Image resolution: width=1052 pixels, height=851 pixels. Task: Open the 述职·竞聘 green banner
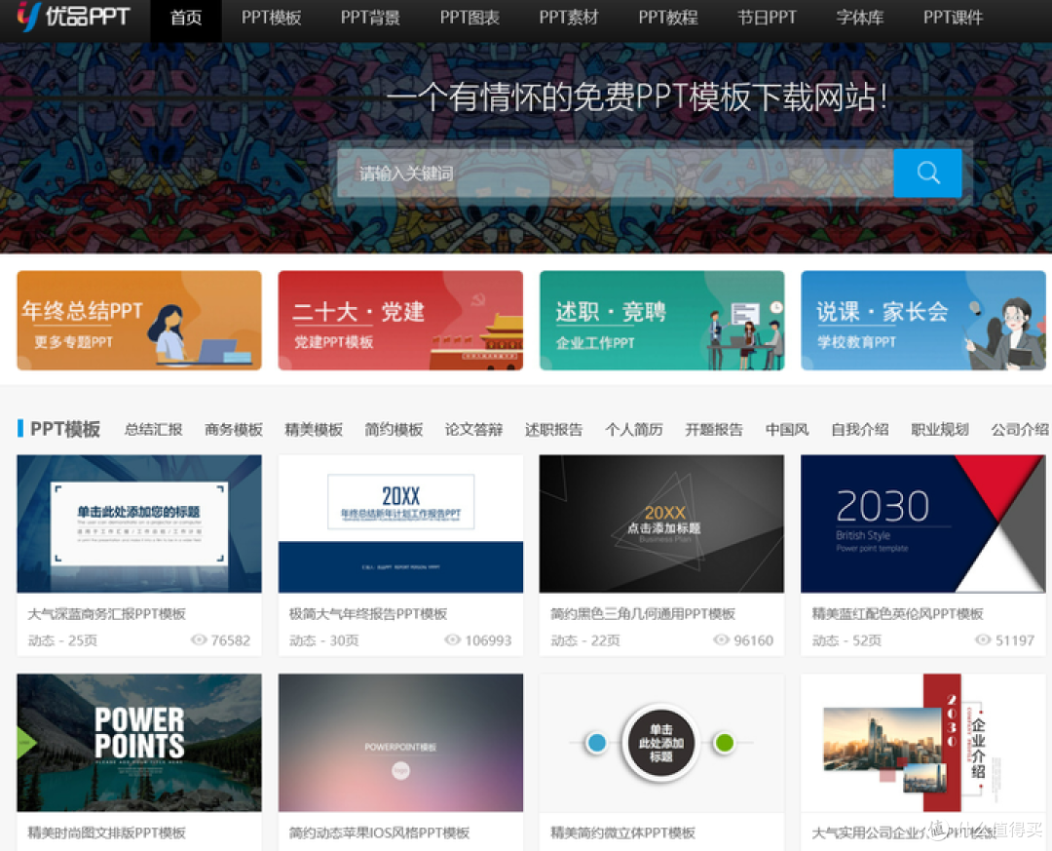click(661, 321)
